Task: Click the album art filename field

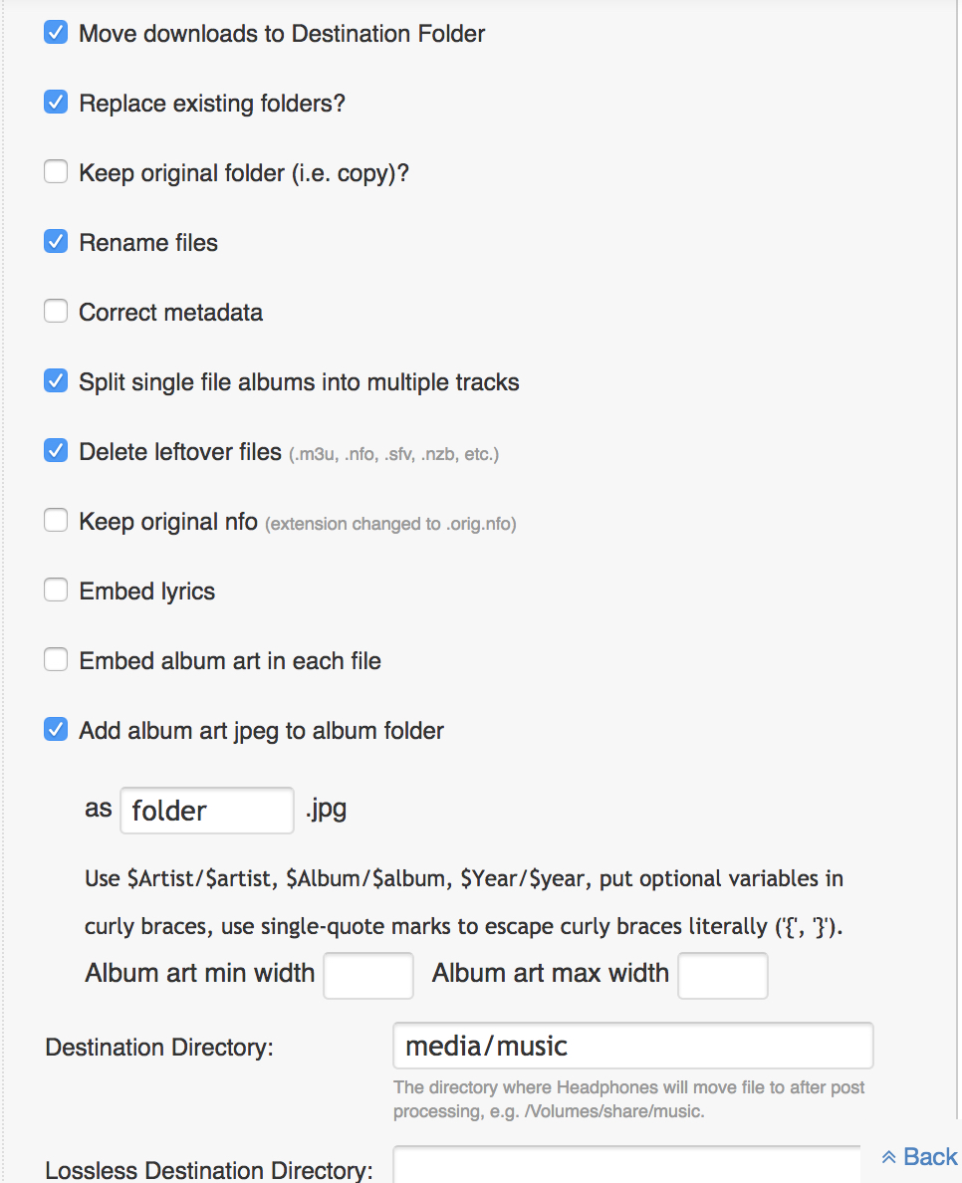Action: [206, 811]
